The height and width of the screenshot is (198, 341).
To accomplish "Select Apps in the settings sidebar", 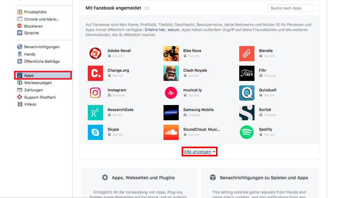I will (43, 75).
